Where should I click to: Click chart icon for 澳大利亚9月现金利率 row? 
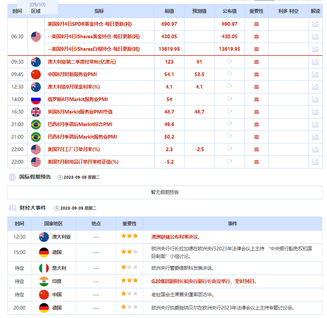pos(315,87)
